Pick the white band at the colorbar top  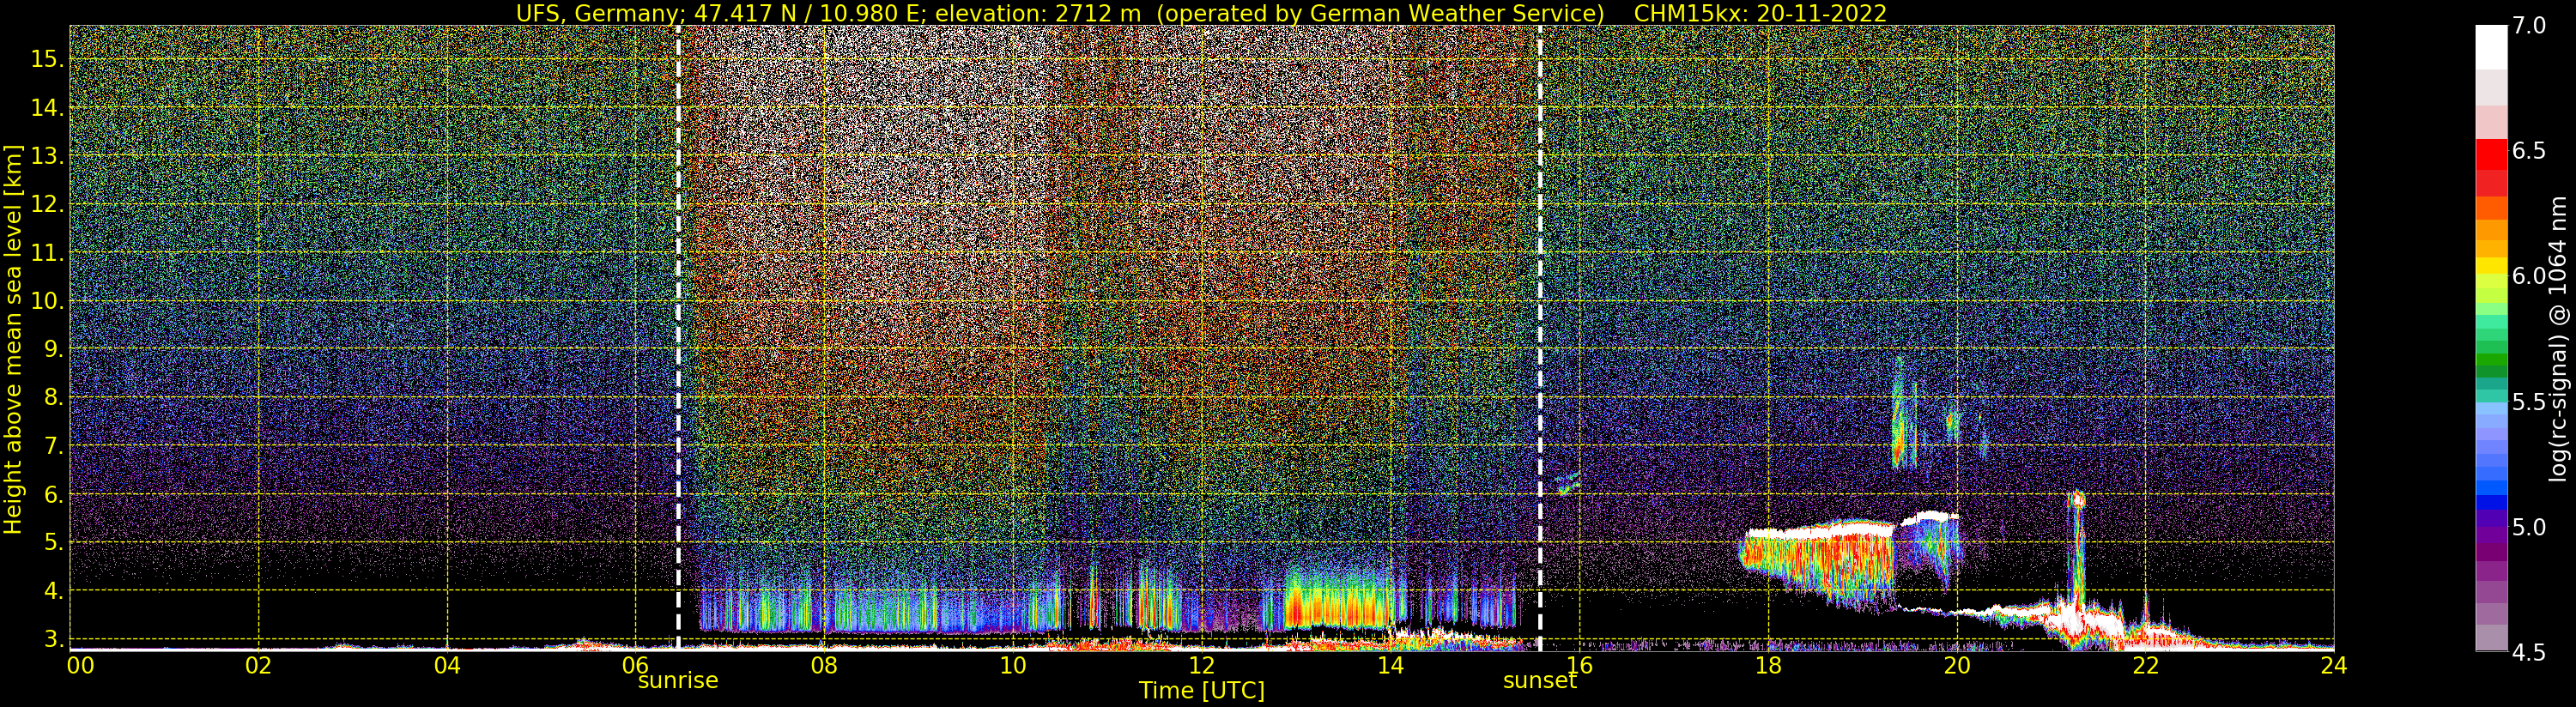coord(2491,47)
